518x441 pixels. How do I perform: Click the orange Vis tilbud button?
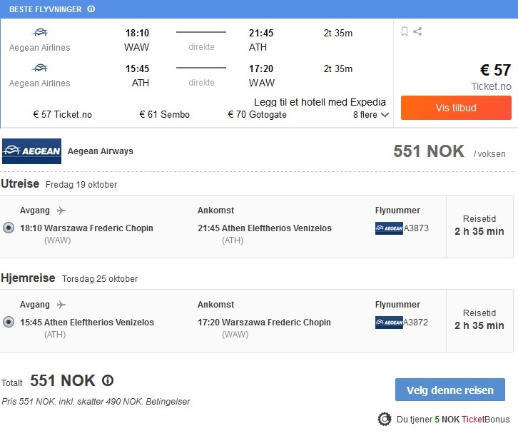coord(456,108)
